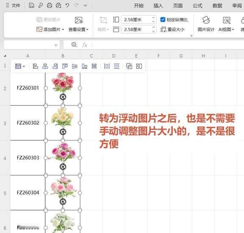Click the formula fx insert function icon
This screenshot has width=244, height=233.
(85, 45)
